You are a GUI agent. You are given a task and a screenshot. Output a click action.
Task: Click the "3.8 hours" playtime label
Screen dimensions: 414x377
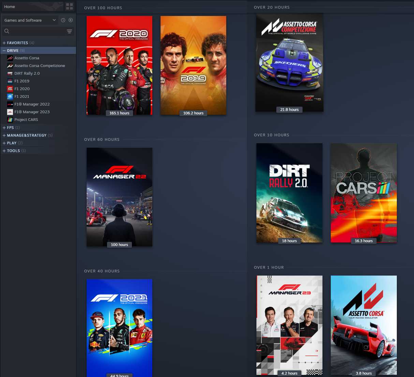[x=364, y=373]
